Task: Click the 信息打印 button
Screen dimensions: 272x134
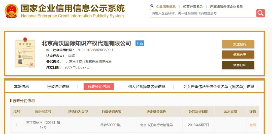Action: [x=238, y=65]
